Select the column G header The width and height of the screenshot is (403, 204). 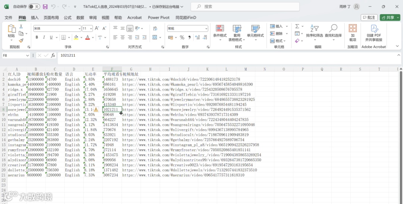pyautogui.click(x=131, y=69)
